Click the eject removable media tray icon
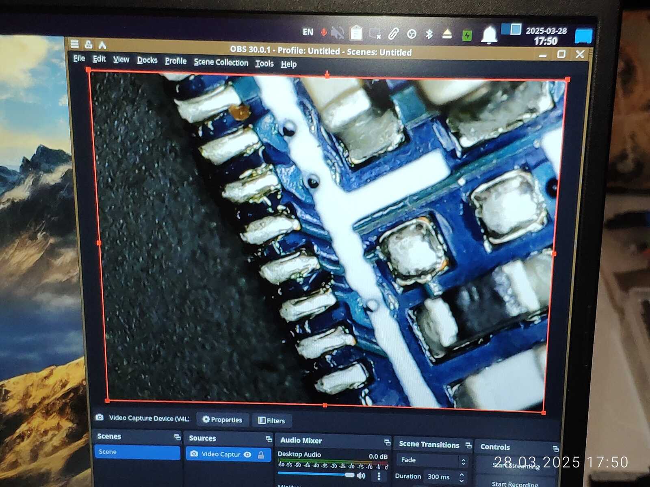 pyautogui.click(x=447, y=34)
